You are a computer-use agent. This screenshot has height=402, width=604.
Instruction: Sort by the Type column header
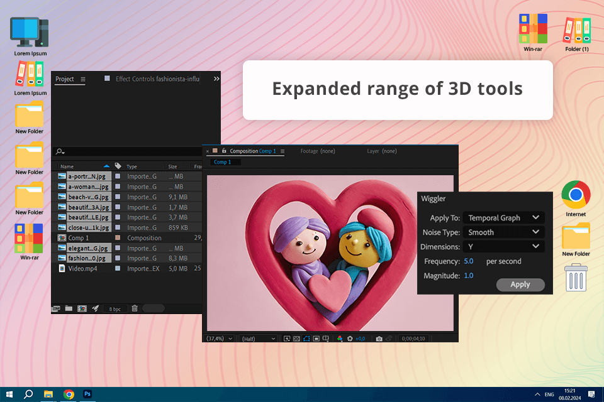(131, 166)
